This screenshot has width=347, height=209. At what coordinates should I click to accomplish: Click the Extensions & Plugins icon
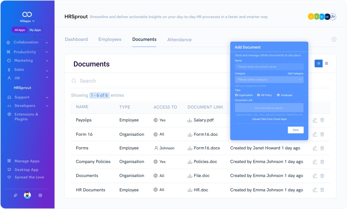9,114
